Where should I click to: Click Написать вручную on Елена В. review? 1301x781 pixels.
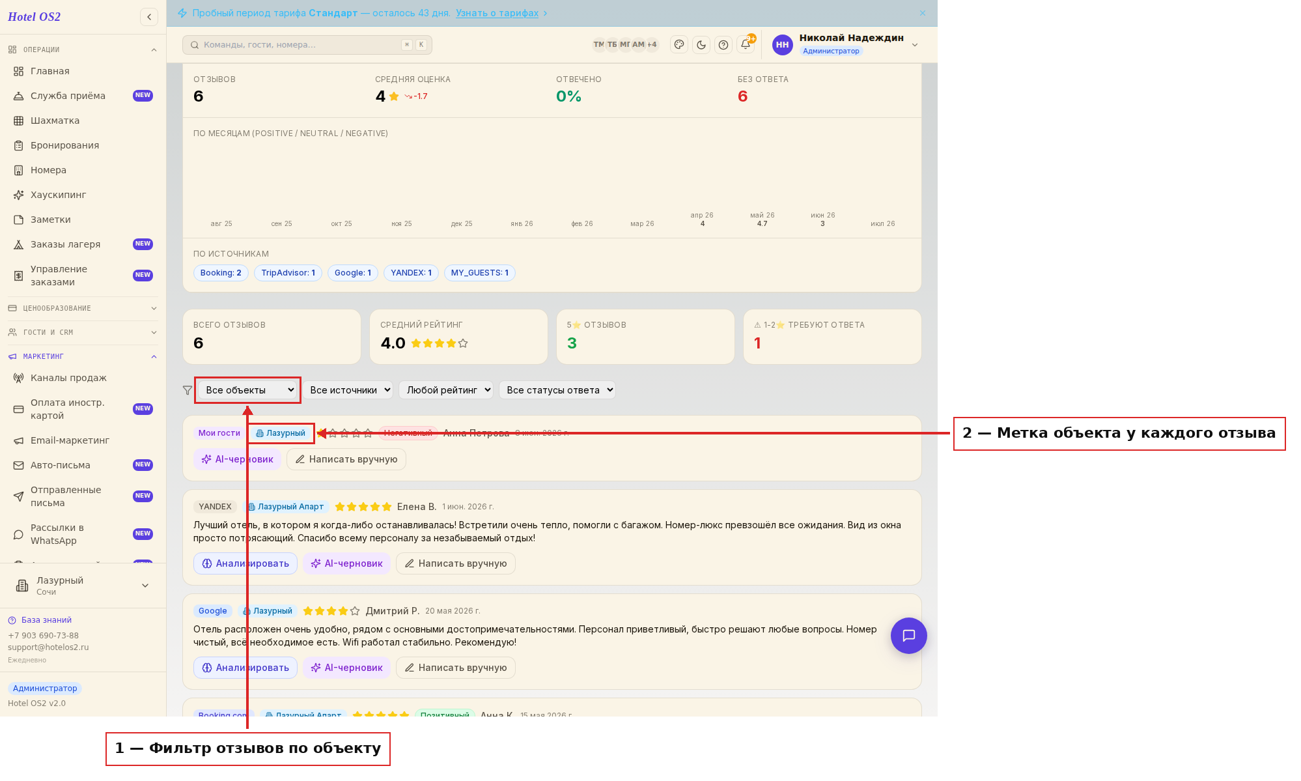click(456, 563)
